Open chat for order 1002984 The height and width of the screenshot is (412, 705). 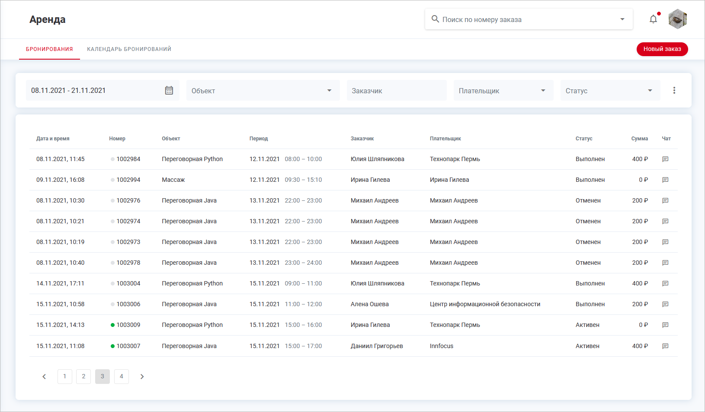pos(665,159)
